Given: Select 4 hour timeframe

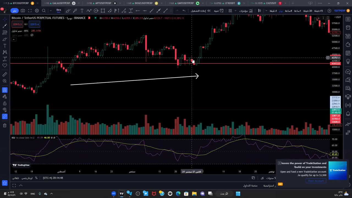Looking at the screenshot, I should (288, 11).
